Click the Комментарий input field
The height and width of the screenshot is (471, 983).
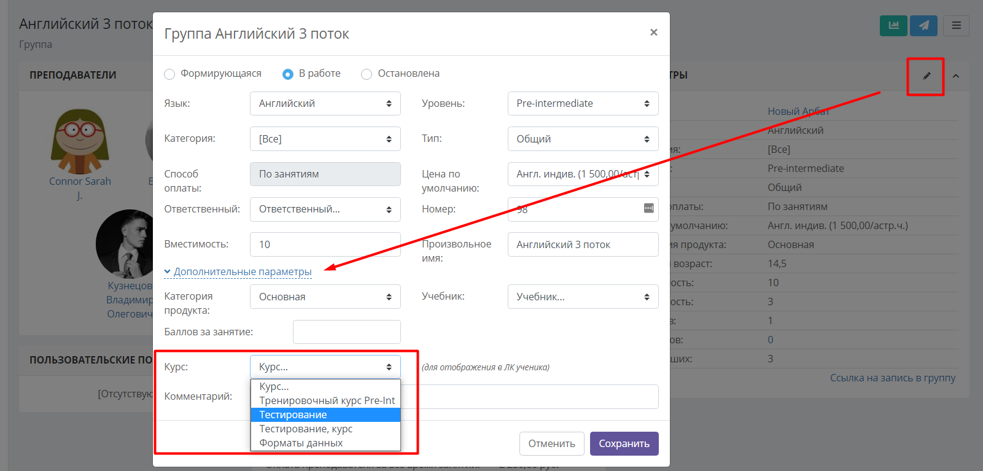coord(530,397)
